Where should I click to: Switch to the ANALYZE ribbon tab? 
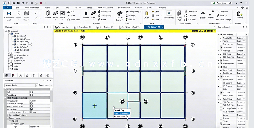(78, 8)
